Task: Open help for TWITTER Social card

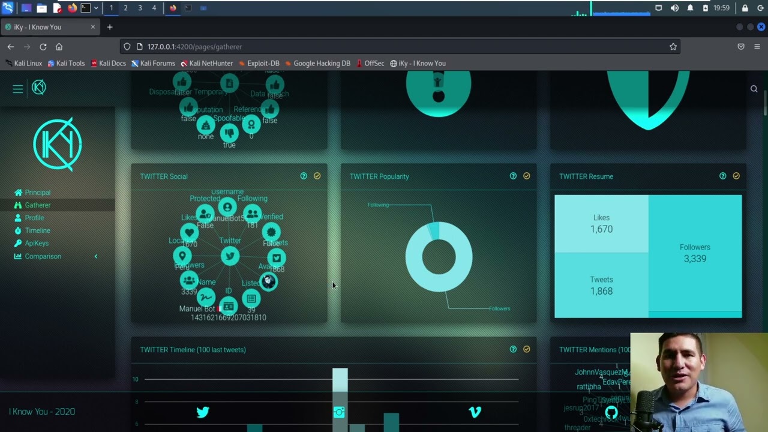Action: pyautogui.click(x=304, y=176)
